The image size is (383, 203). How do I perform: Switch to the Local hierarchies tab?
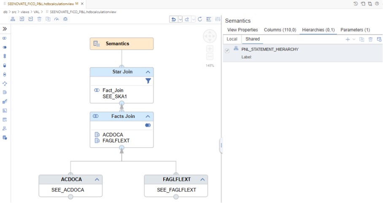(x=232, y=39)
